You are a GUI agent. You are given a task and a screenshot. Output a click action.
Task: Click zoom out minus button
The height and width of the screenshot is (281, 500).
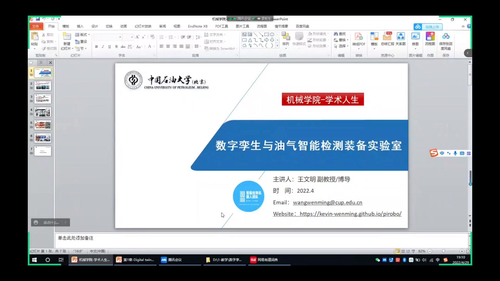point(430,251)
